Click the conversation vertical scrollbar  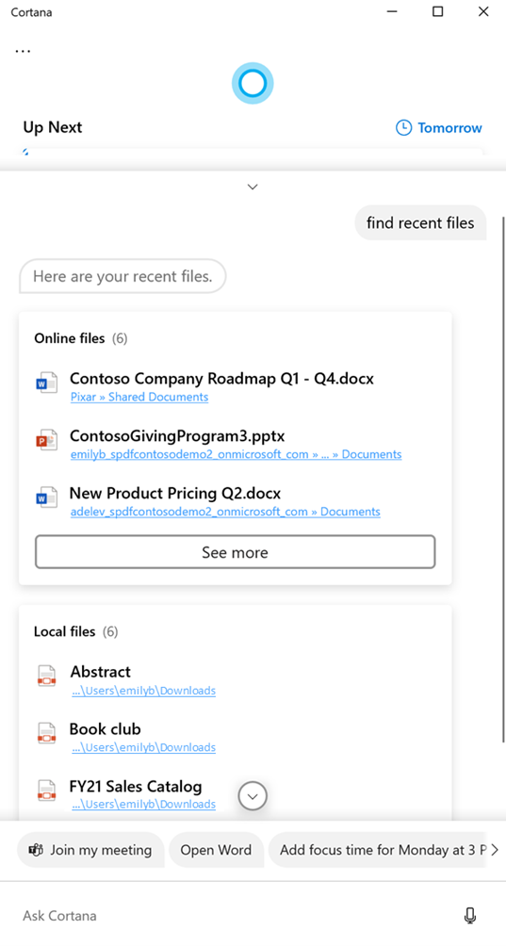pos(503,478)
